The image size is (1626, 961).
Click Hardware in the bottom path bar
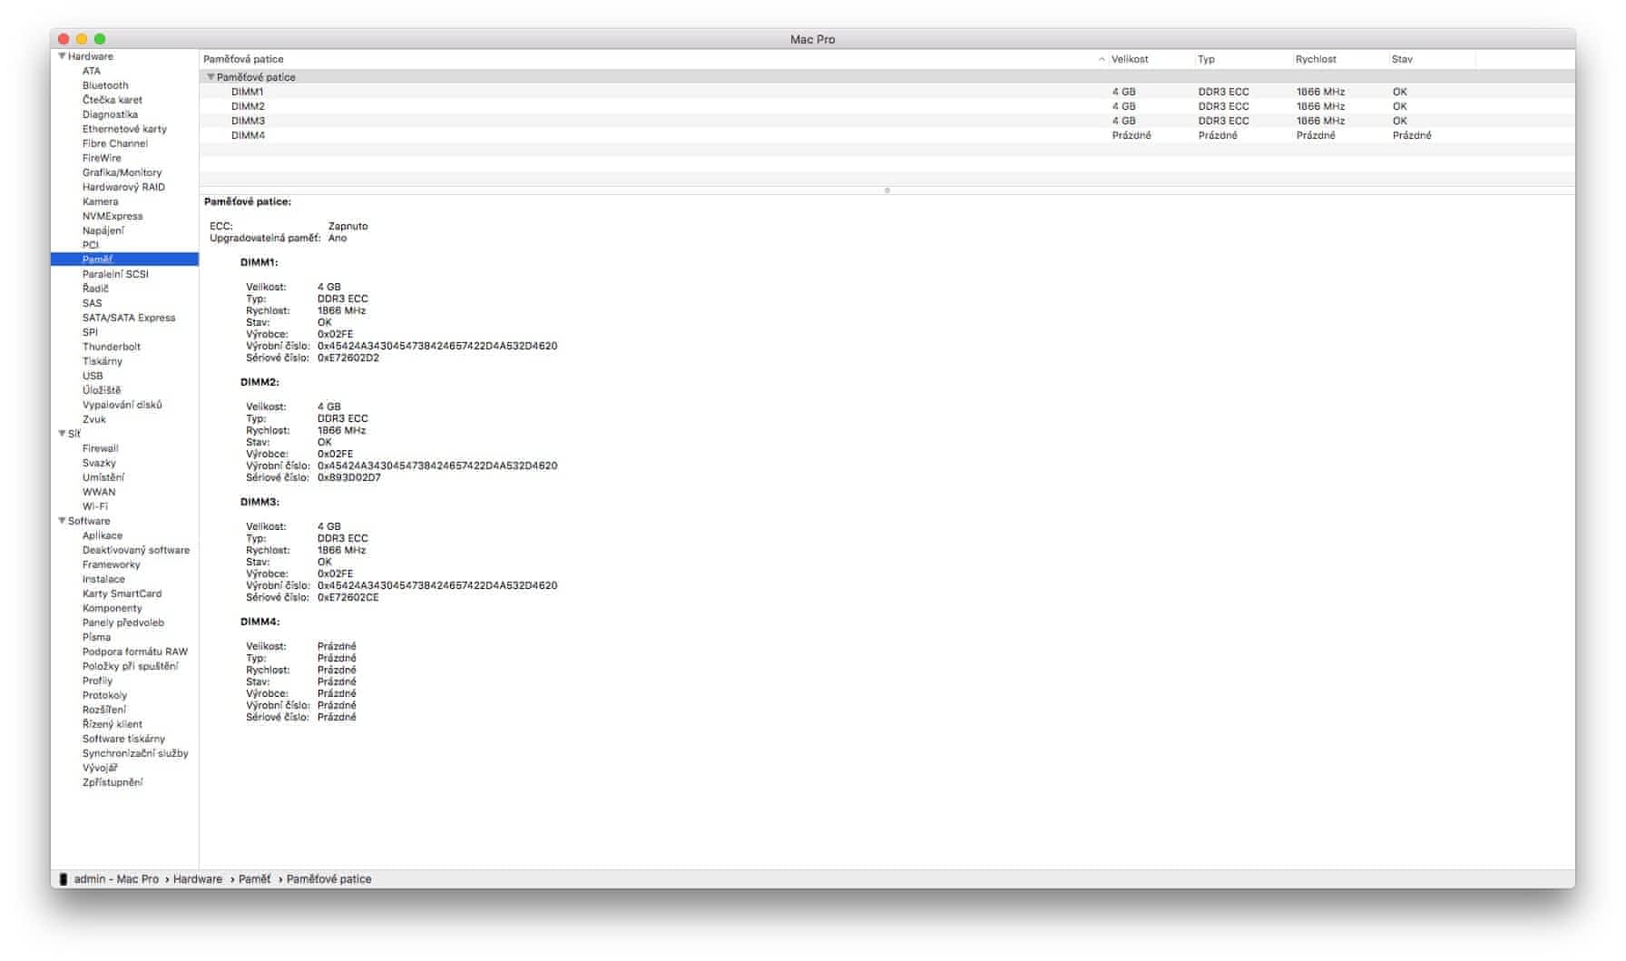click(x=198, y=878)
